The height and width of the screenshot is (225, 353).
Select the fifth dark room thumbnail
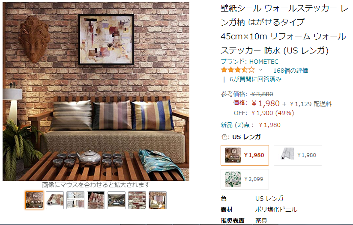[x=117, y=200]
